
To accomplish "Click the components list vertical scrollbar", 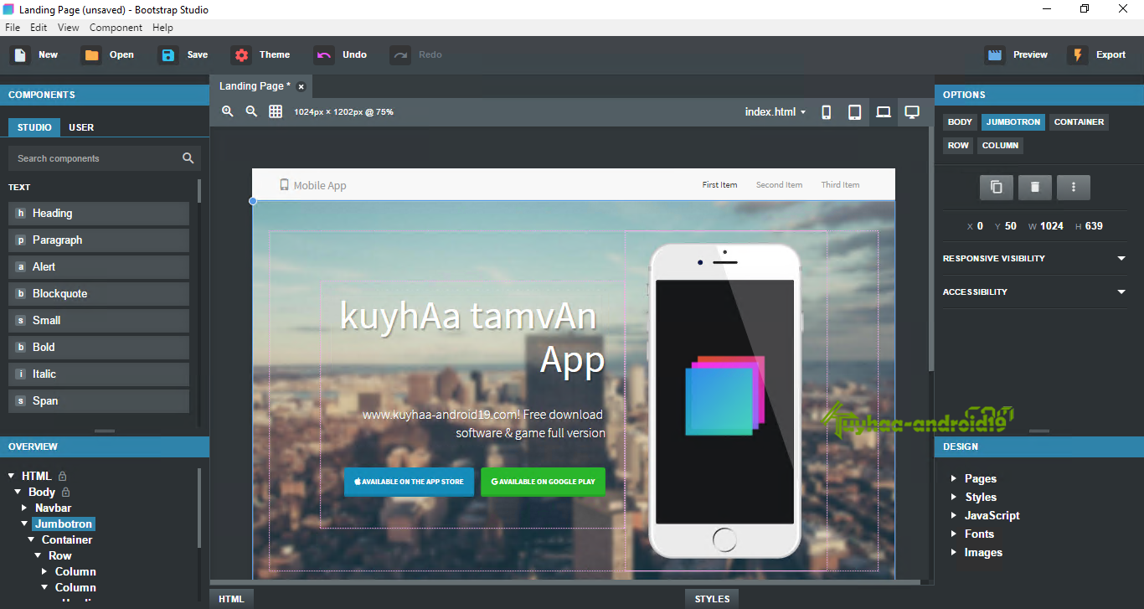I will point(199,191).
